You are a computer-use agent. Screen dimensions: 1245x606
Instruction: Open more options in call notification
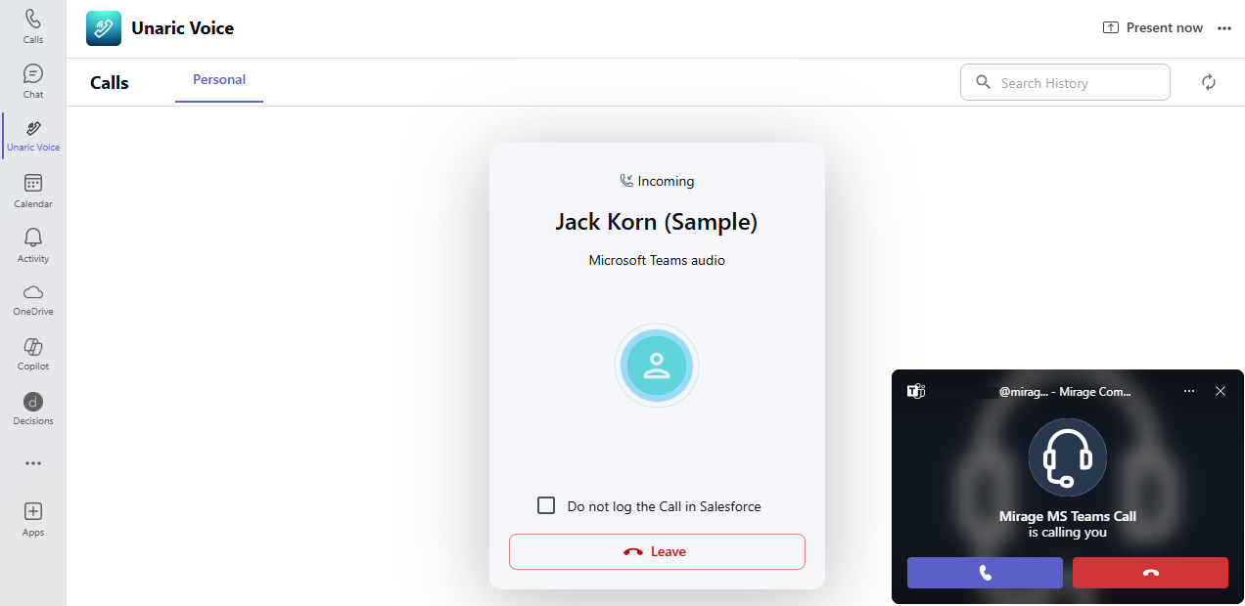tap(1189, 391)
